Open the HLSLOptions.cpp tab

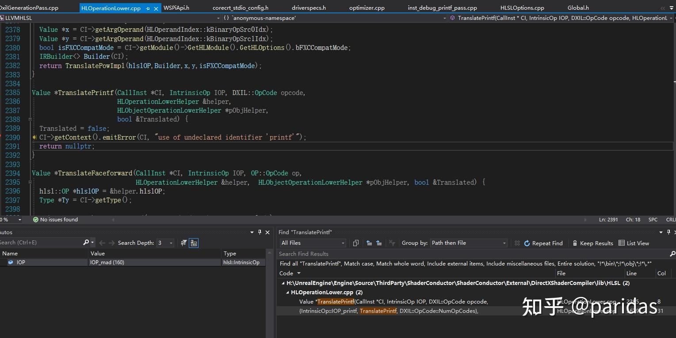click(x=522, y=8)
